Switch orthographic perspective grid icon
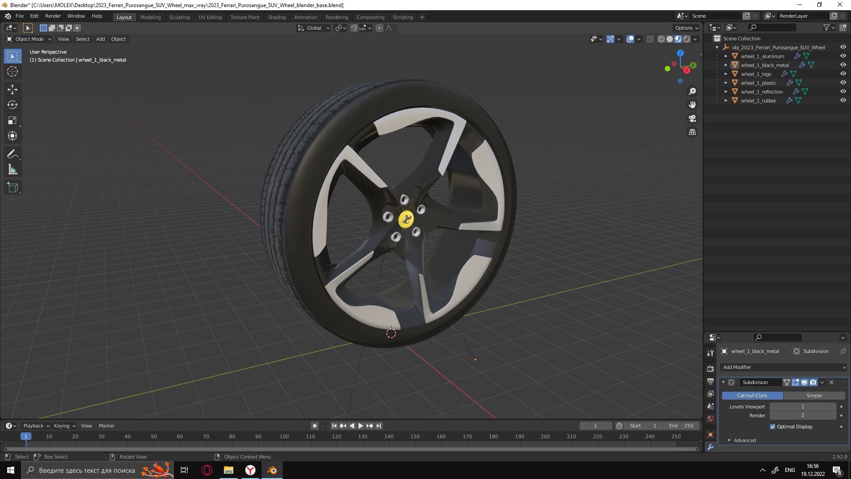Screen dimensions: 851x479 (x=692, y=132)
